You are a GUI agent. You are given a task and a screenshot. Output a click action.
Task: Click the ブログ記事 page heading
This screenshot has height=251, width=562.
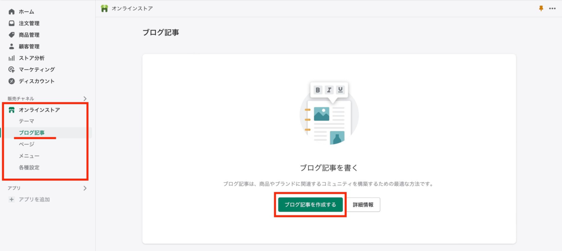[x=161, y=33]
